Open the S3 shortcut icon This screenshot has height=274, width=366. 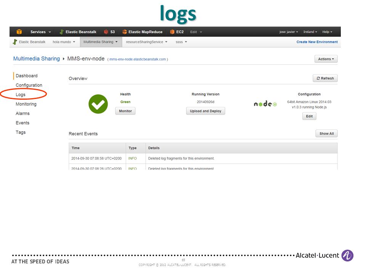106,32
